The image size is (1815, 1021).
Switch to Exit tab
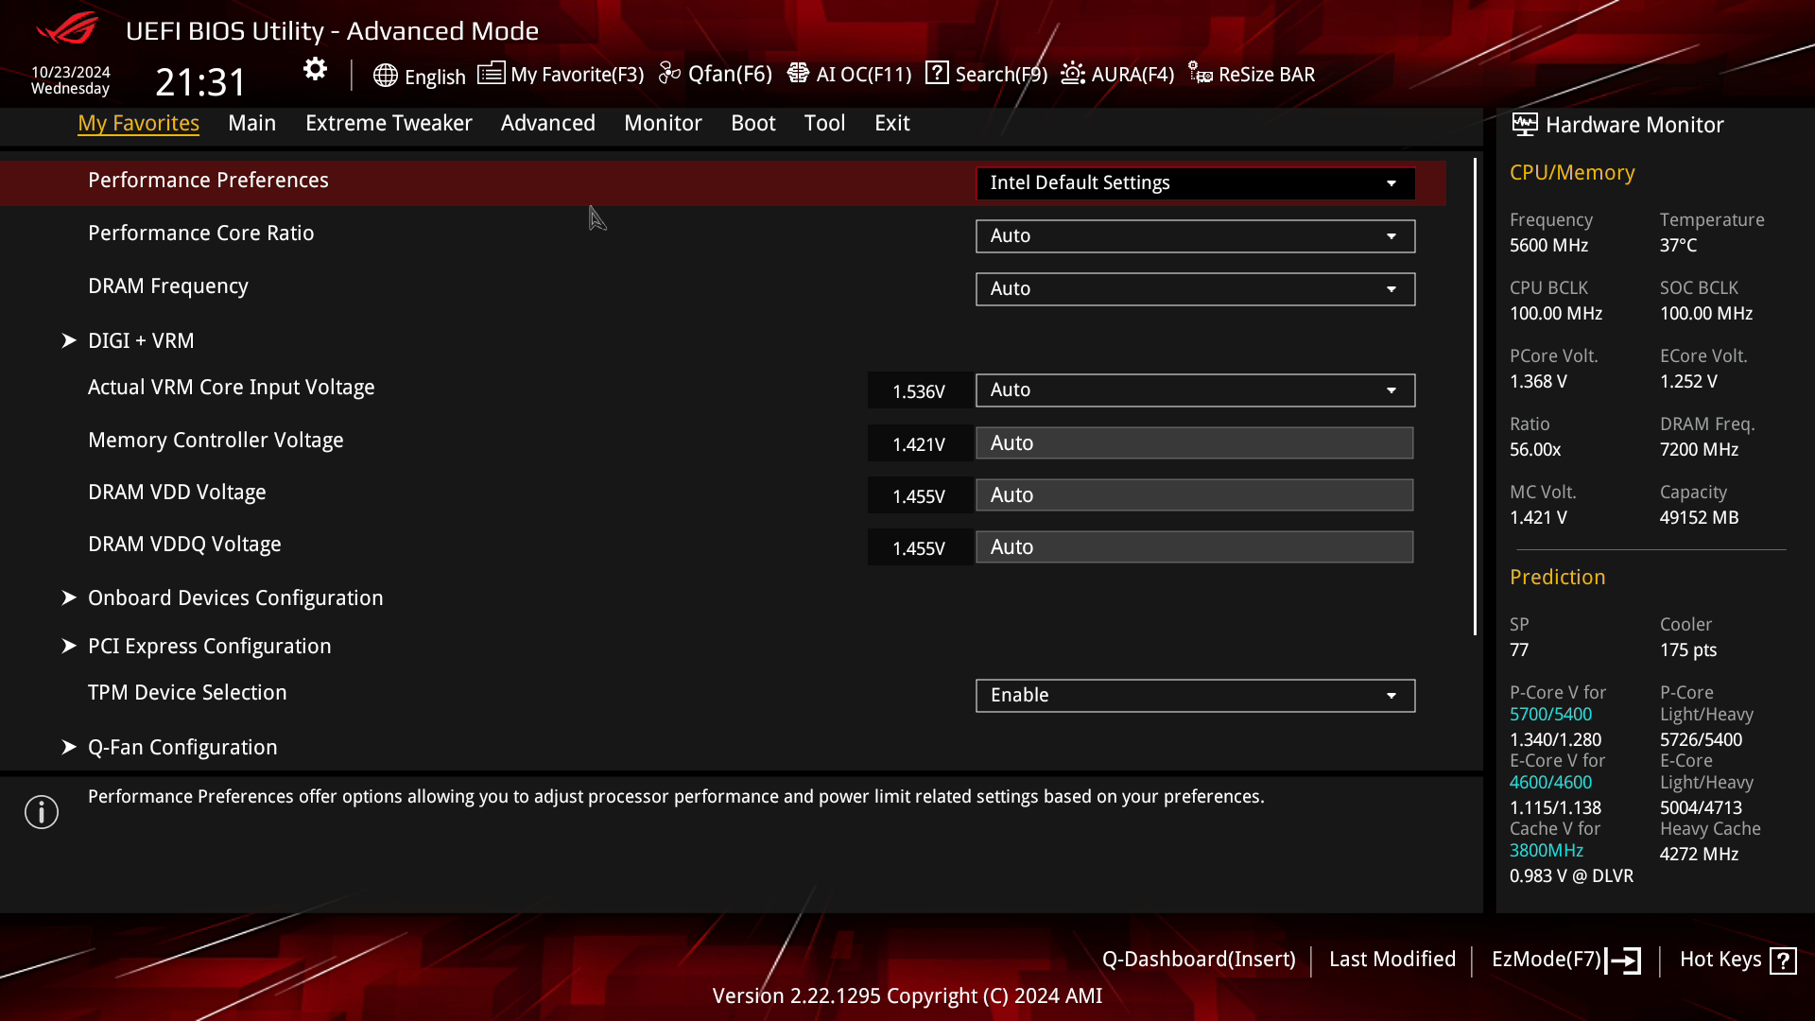pos(891,123)
